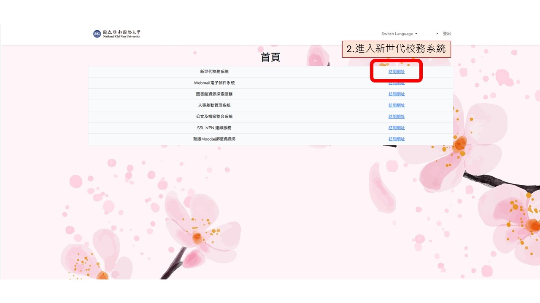Open the Switch Language dropdown
This screenshot has width=540, height=303.
coord(397,34)
